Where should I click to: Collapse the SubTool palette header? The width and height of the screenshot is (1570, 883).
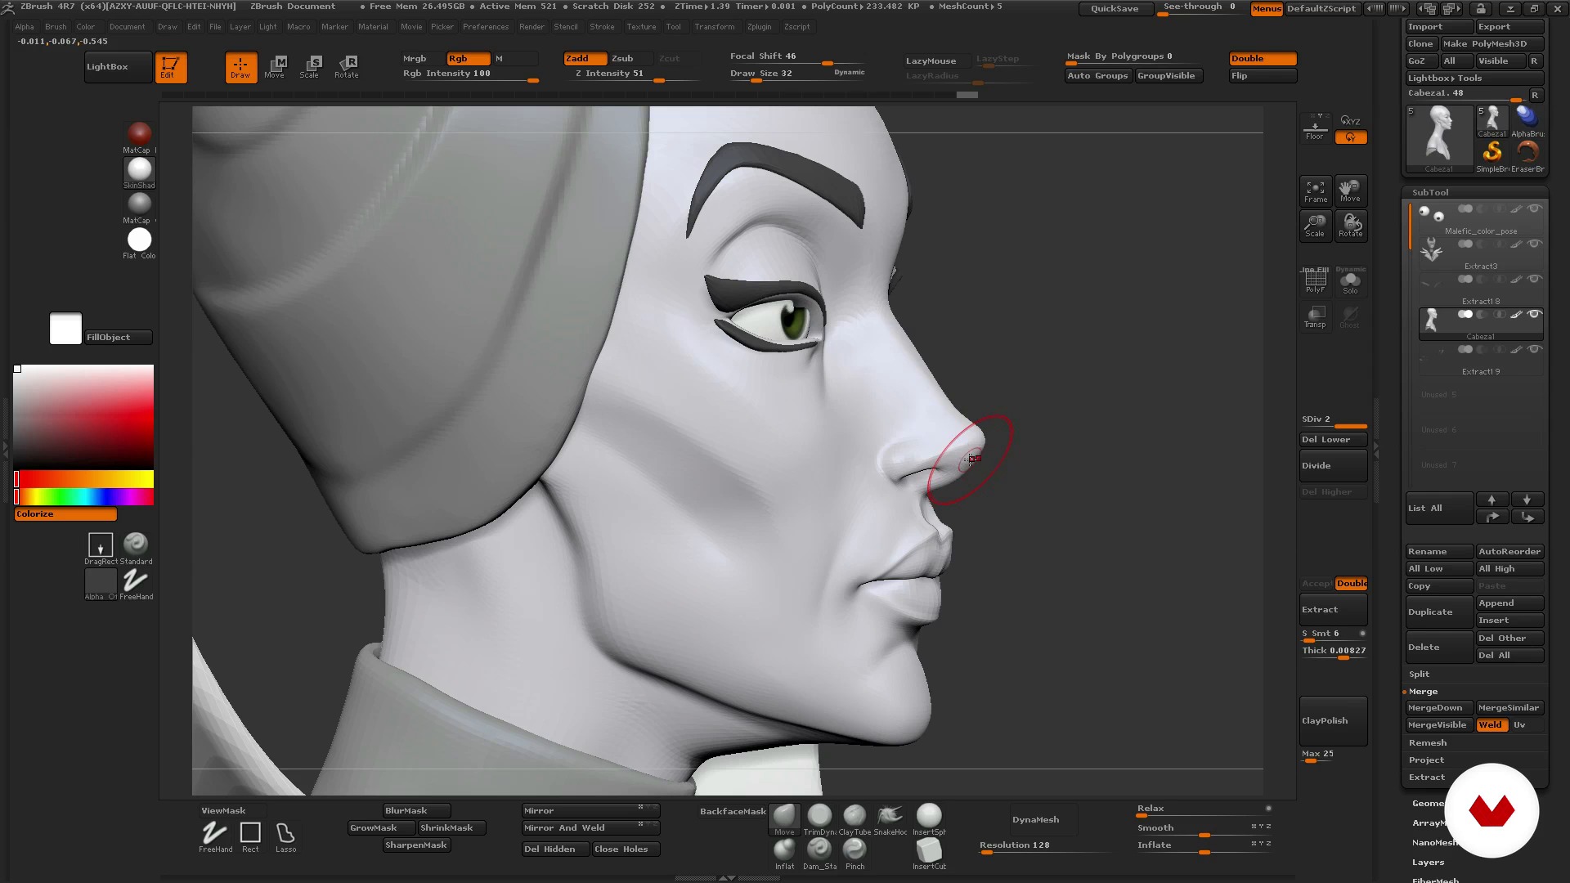(1430, 192)
